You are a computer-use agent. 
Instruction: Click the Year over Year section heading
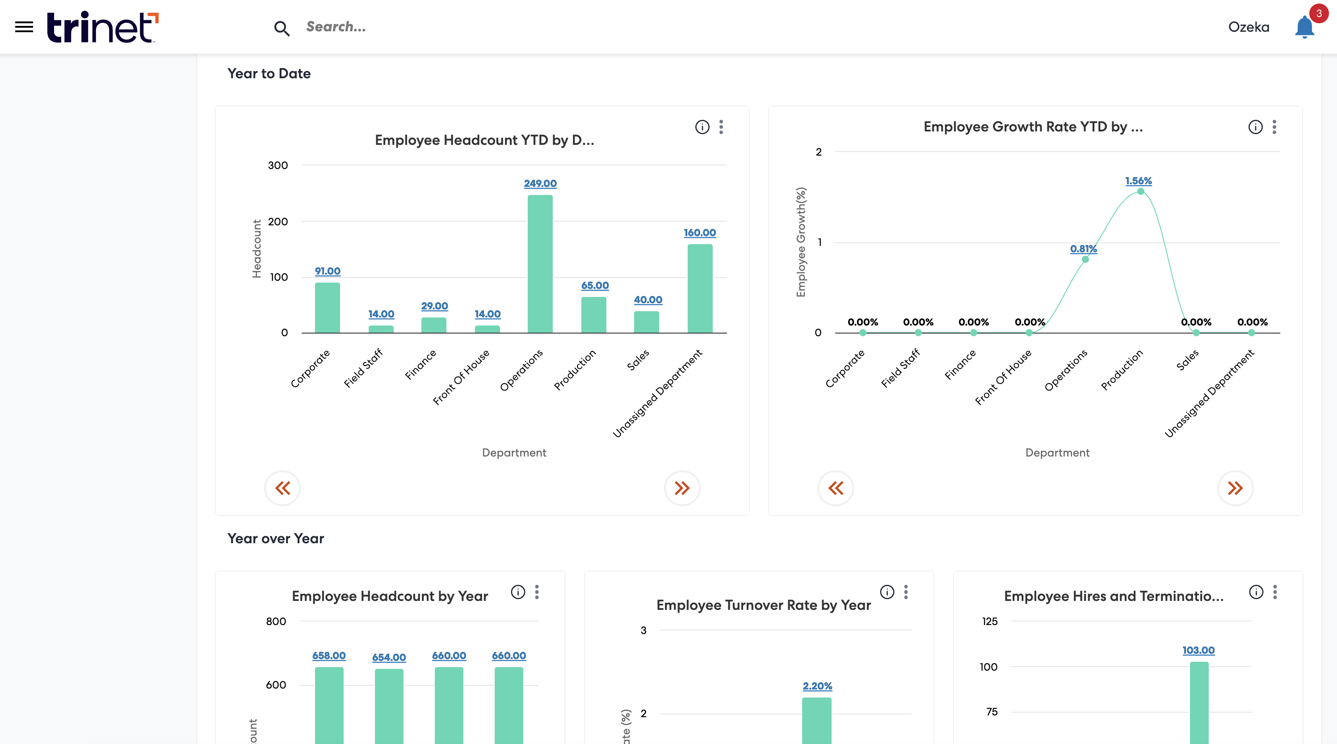pos(276,538)
